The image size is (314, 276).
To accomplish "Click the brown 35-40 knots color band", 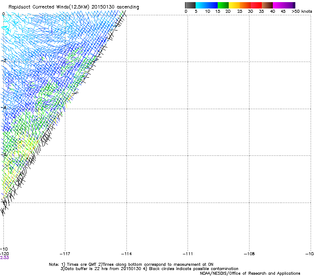I will click(267, 5).
